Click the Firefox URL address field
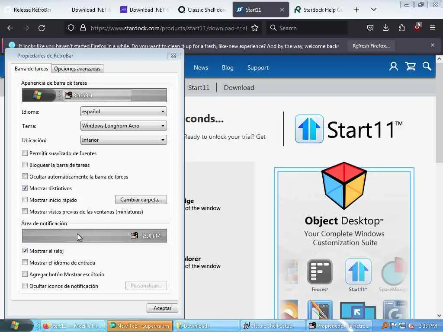The width and height of the screenshot is (443, 332). coord(169,28)
